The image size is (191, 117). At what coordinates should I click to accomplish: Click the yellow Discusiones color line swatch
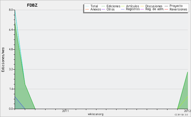point(142,6)
